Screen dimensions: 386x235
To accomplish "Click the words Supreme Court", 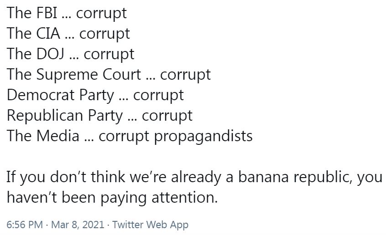I will pyautogui.click(x=89, y=75).
